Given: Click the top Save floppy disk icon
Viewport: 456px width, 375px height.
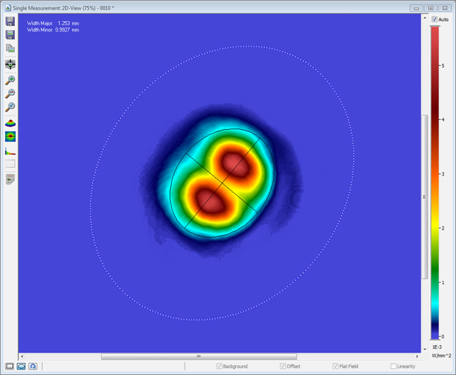Looking at the screenshot, I should click(10, 21).
